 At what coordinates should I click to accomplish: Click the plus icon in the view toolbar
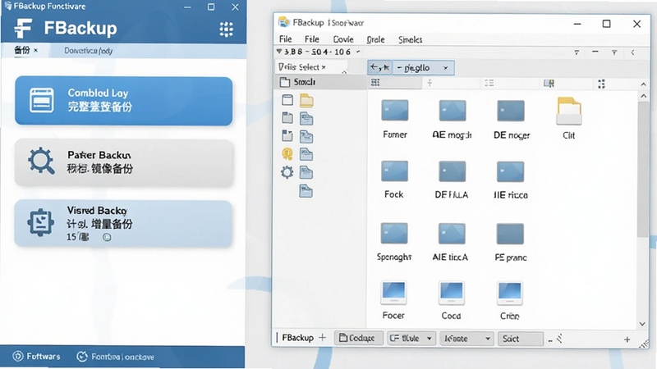point(430,83)
